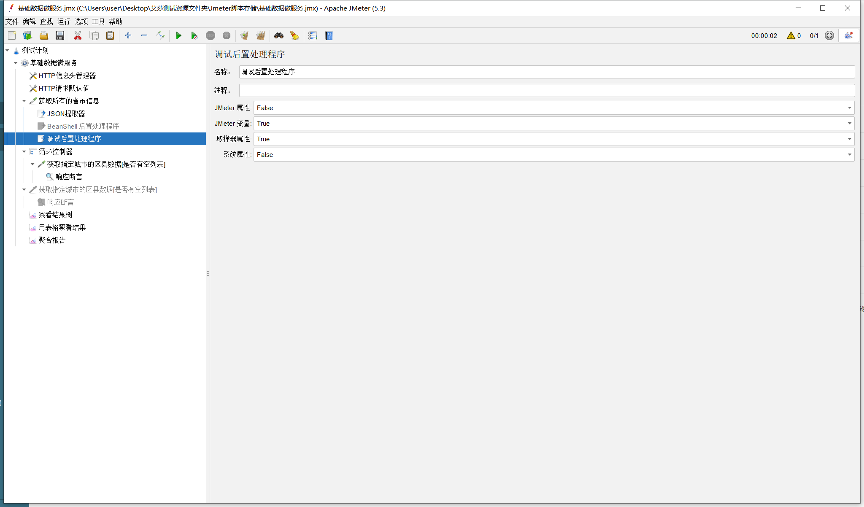The height and width of the screenshot is (507, 864).
Task: Collapse the 循环控制器 tree node
Action: click(24, 151)
